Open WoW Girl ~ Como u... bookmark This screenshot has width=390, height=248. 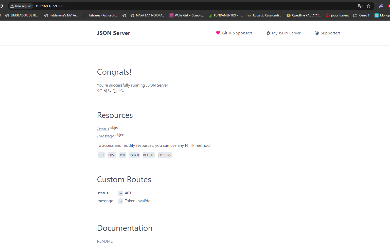[187, 15]
